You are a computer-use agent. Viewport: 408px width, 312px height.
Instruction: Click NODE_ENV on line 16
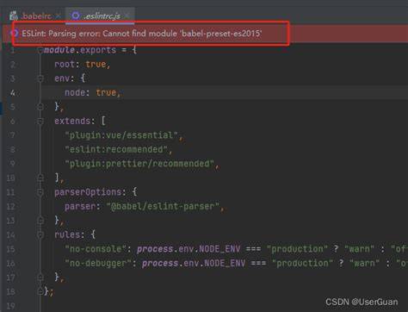[x=225, y=263]
